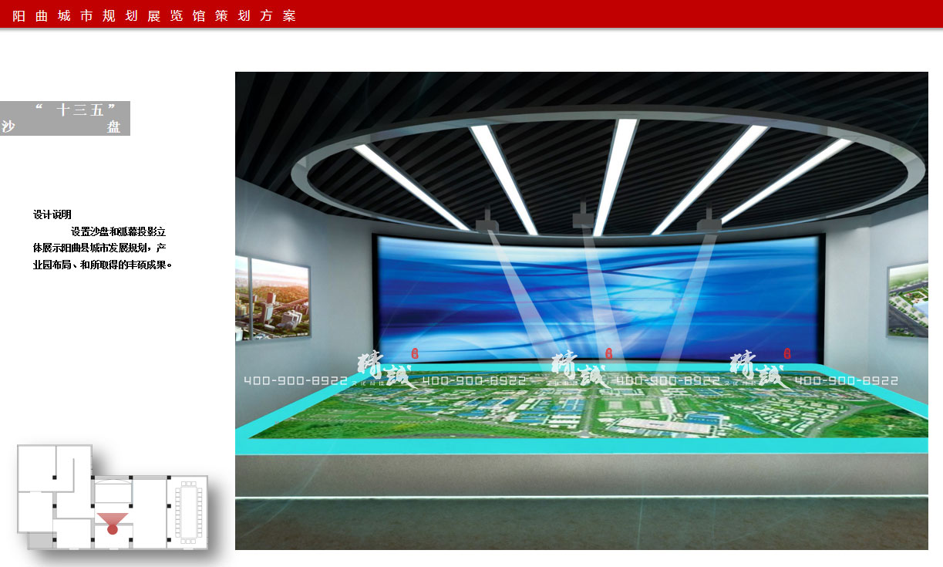Click the rightmost 400-900-8922 phone number
Image resolution: width=943 pixels, height=567 pixels.
click(x=846, y=381)
